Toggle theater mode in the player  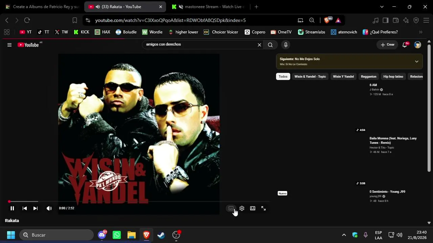coord(253,208)
